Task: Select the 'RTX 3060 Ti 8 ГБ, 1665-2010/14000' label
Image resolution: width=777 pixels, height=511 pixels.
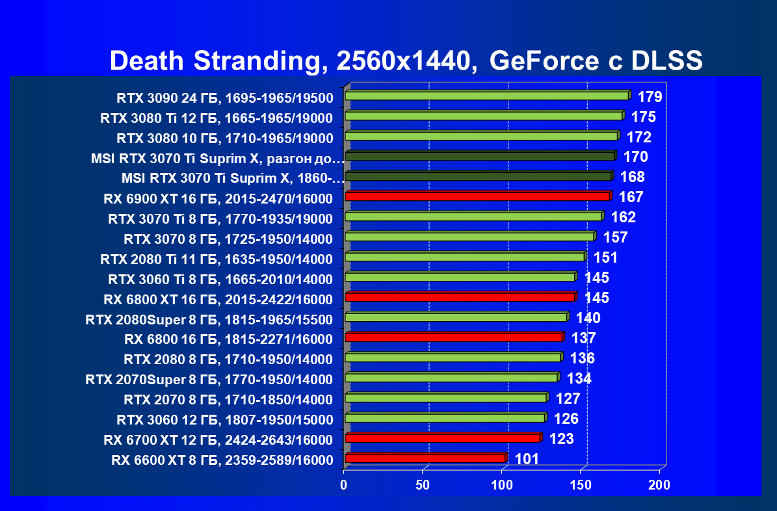Action: [220, 280]
